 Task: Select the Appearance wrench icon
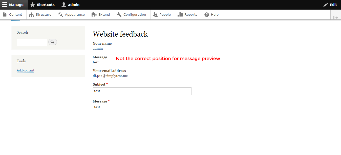pos(61,14)
